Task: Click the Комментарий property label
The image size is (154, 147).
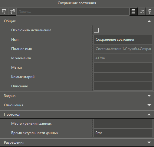Action: click(x=23, y=77)
